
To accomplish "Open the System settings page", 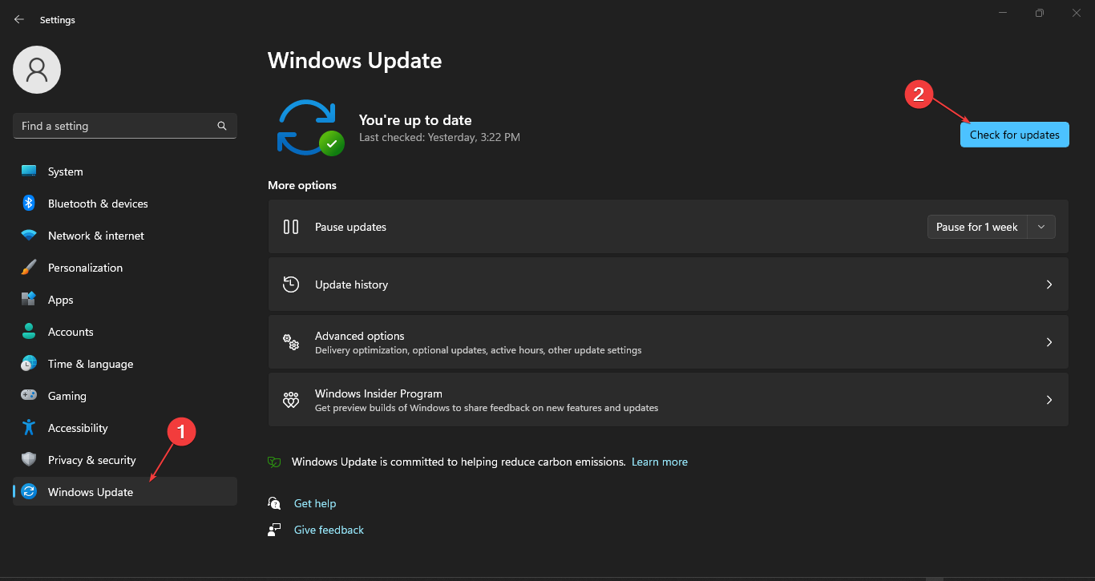I will (x=125, y=171).
